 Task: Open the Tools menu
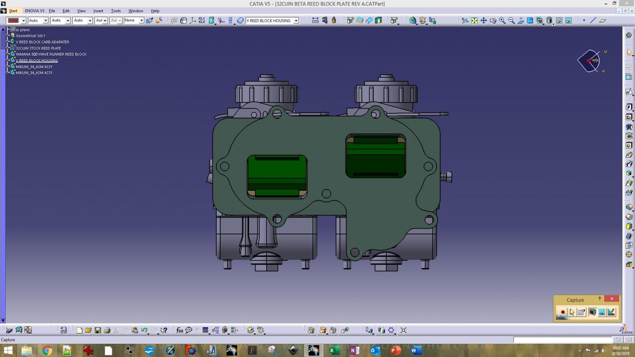[x=116, y=11]
